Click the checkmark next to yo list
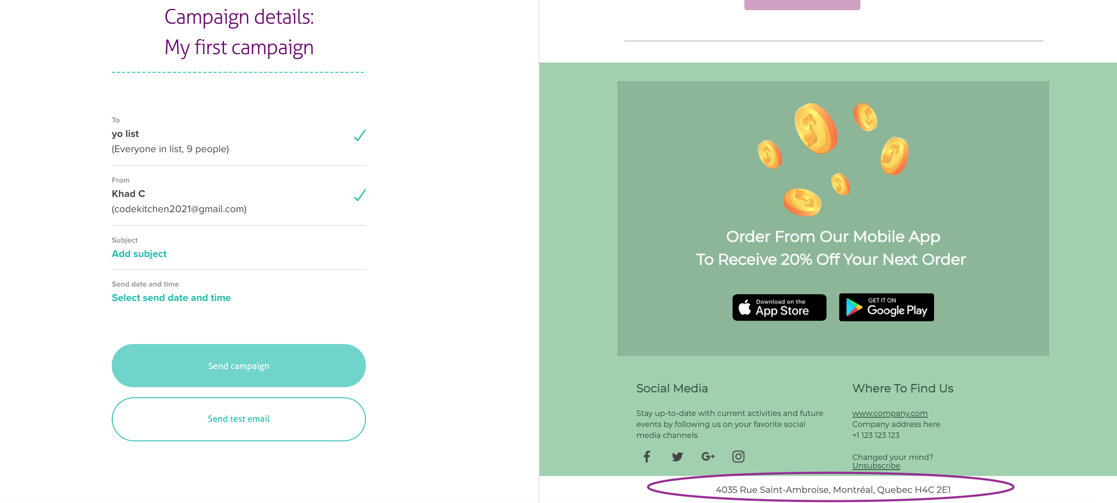This screenshot has height=503, width=1117. click(359, 135)
